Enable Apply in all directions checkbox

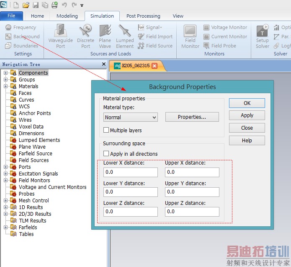pyautogui.click(x=106, y=154)
